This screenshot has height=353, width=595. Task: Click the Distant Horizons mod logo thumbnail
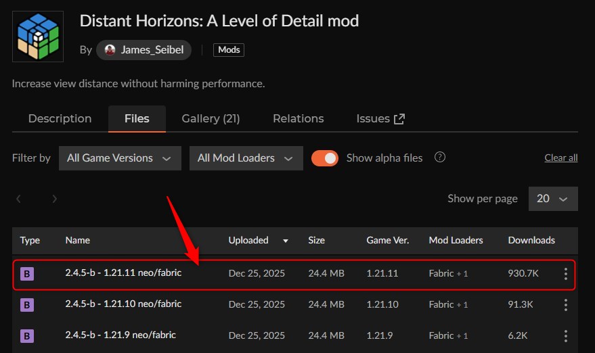click(38, 37)
